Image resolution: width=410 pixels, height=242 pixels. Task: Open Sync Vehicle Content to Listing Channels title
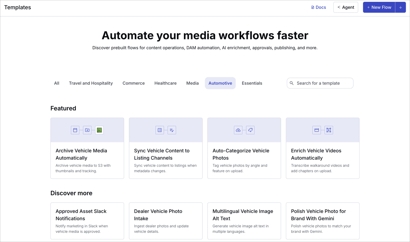(x=162, y=154)
